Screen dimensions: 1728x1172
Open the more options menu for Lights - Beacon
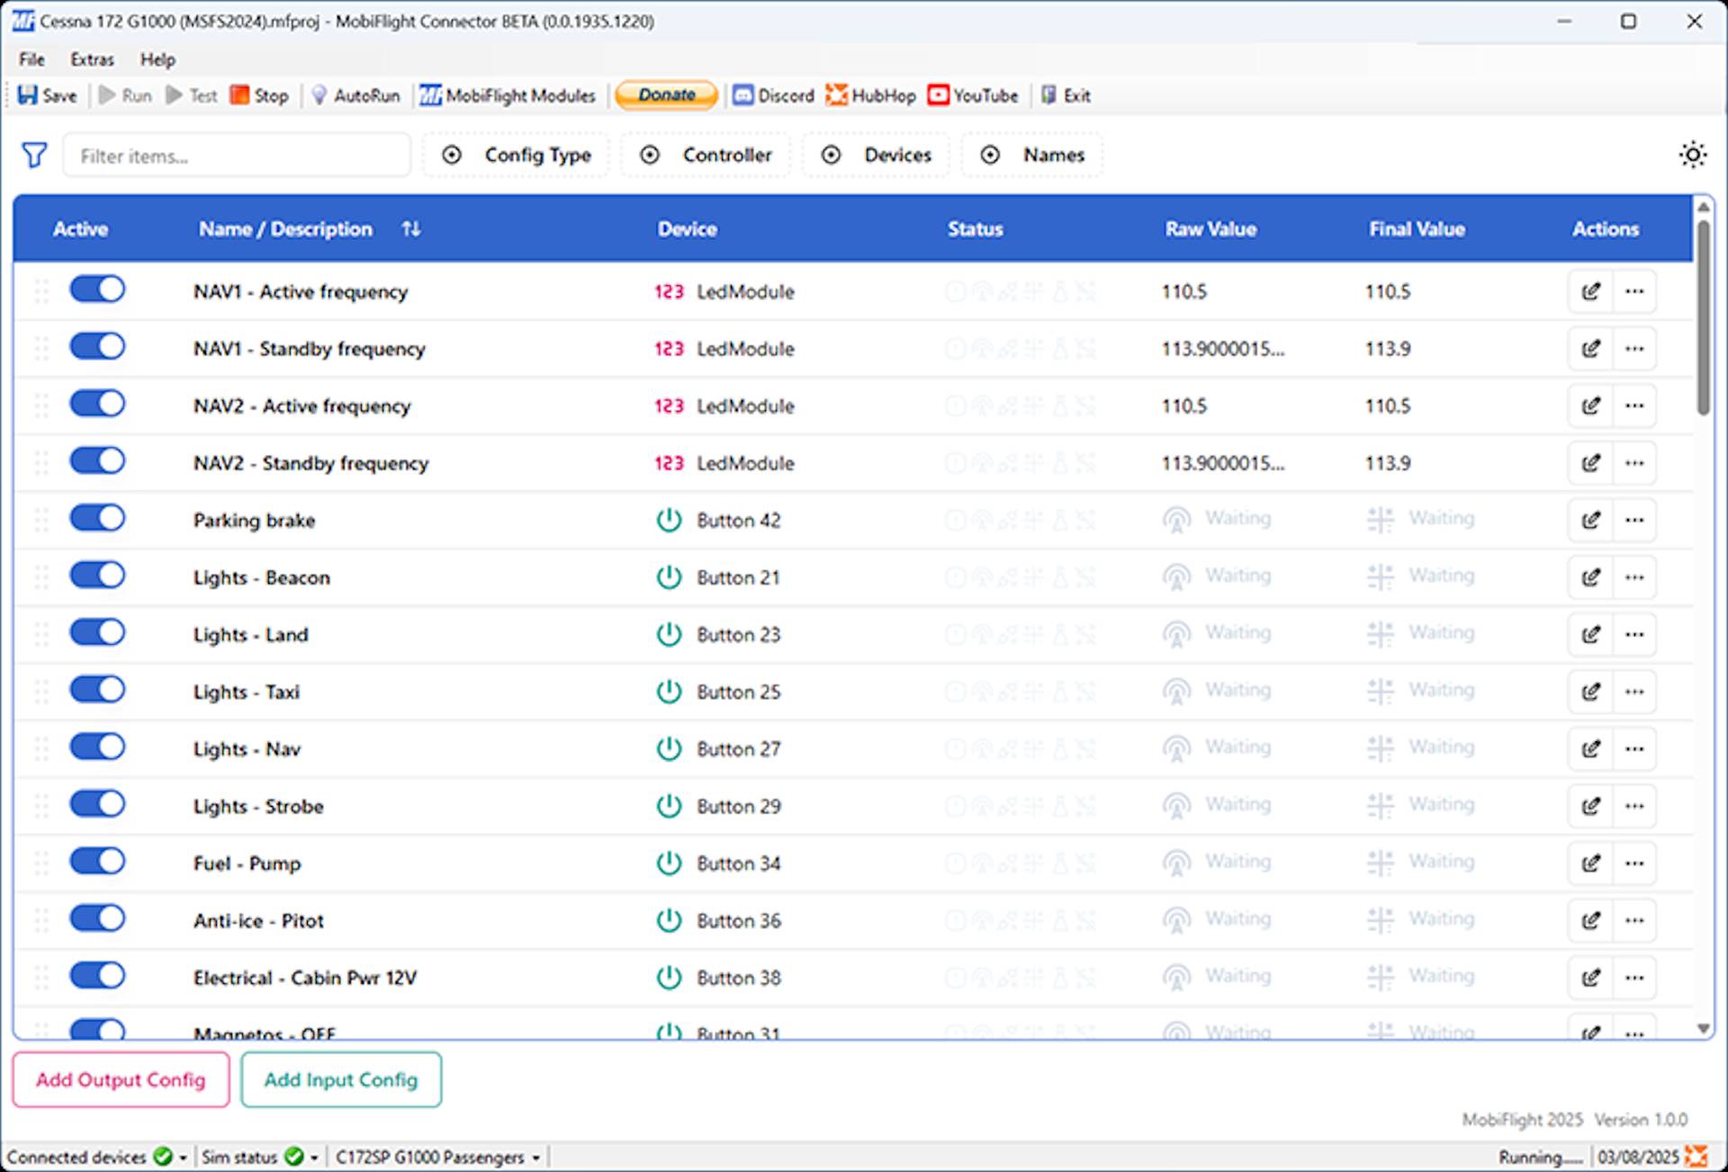[1634, 577]
